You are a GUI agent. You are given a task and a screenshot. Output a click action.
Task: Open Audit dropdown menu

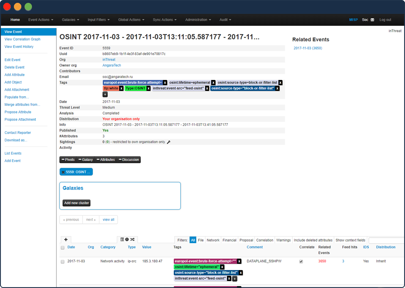click(225, 20)
